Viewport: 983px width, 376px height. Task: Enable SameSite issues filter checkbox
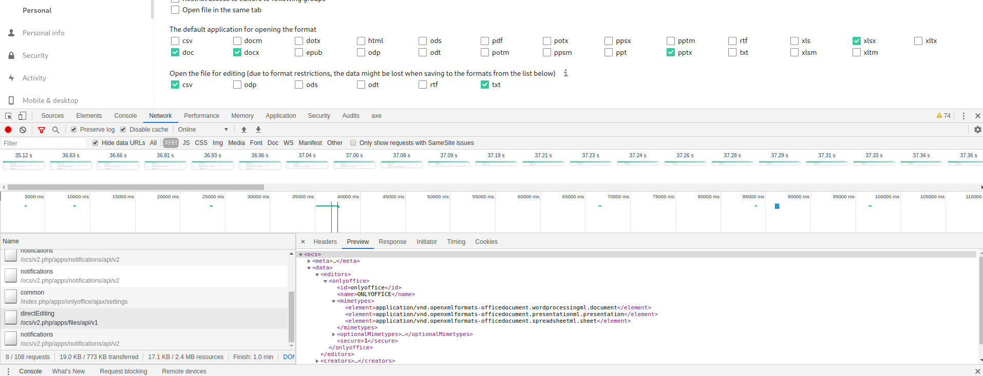coord(353,143)
